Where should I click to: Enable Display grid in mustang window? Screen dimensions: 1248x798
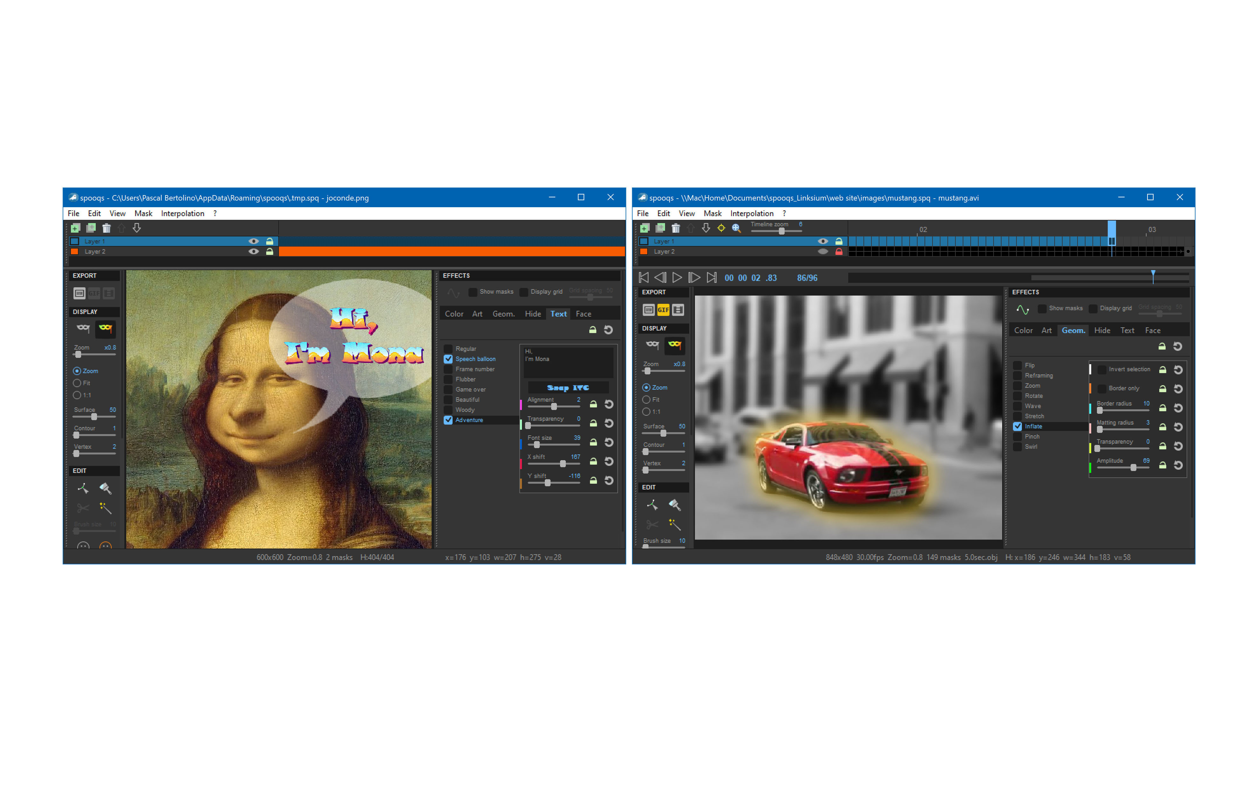click(1093, 308)
